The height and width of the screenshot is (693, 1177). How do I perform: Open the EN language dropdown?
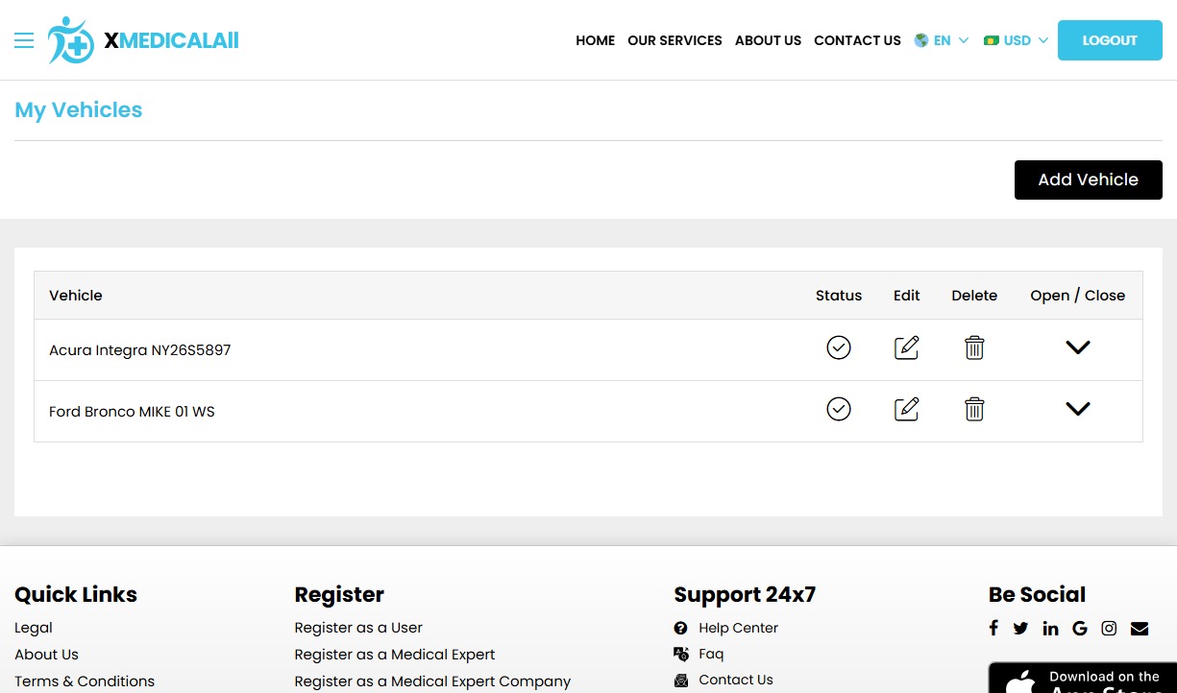[942, 40]
